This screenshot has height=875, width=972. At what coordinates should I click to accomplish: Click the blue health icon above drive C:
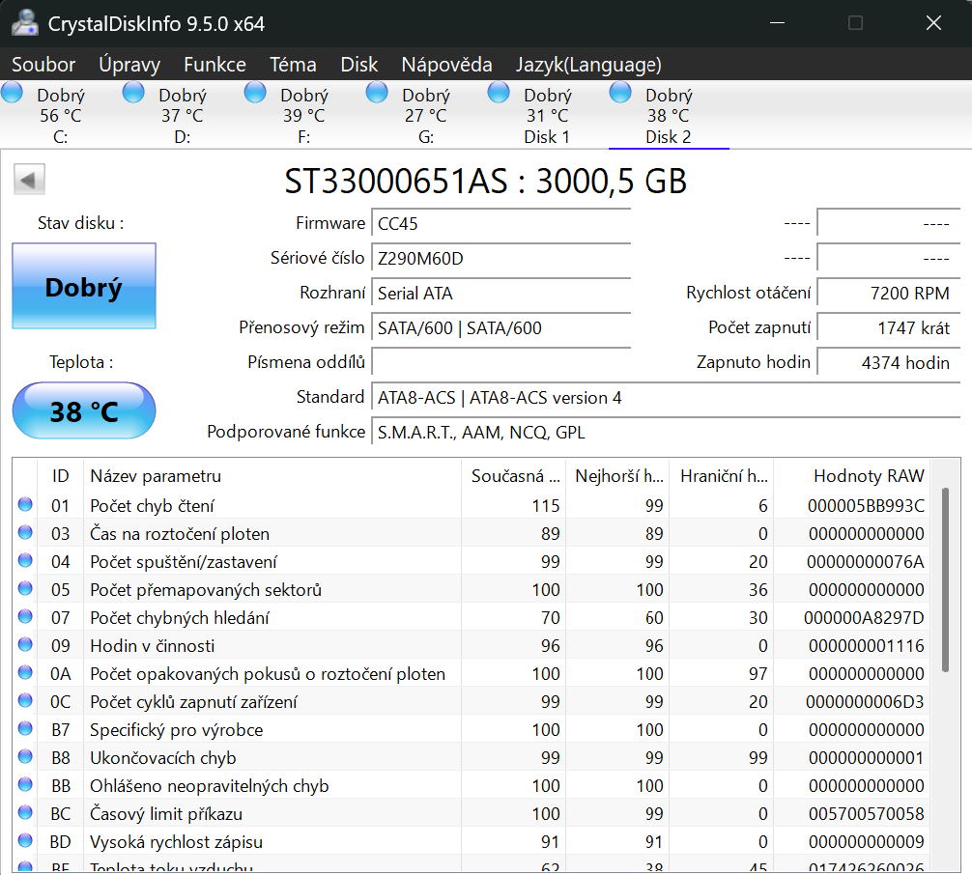coord(12,92)
